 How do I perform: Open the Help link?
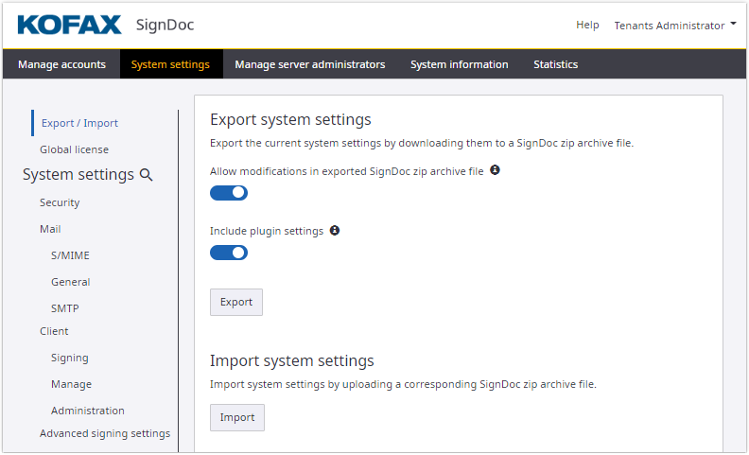(x=587, y=26)
